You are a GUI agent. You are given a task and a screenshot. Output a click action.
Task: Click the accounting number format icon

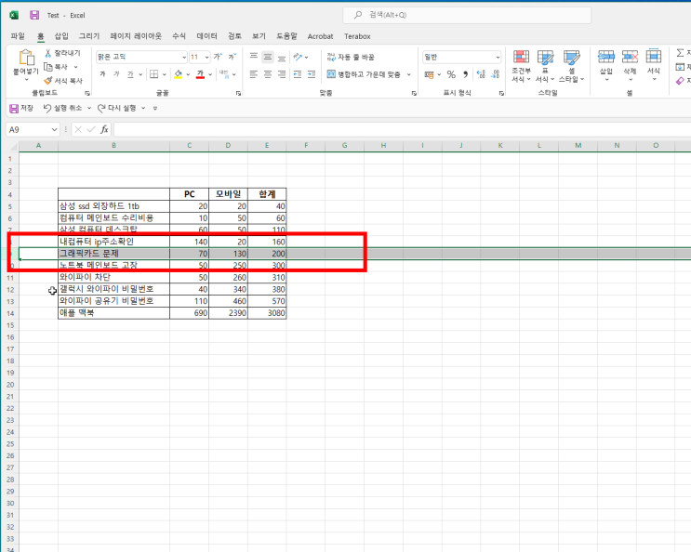(429, 74)
